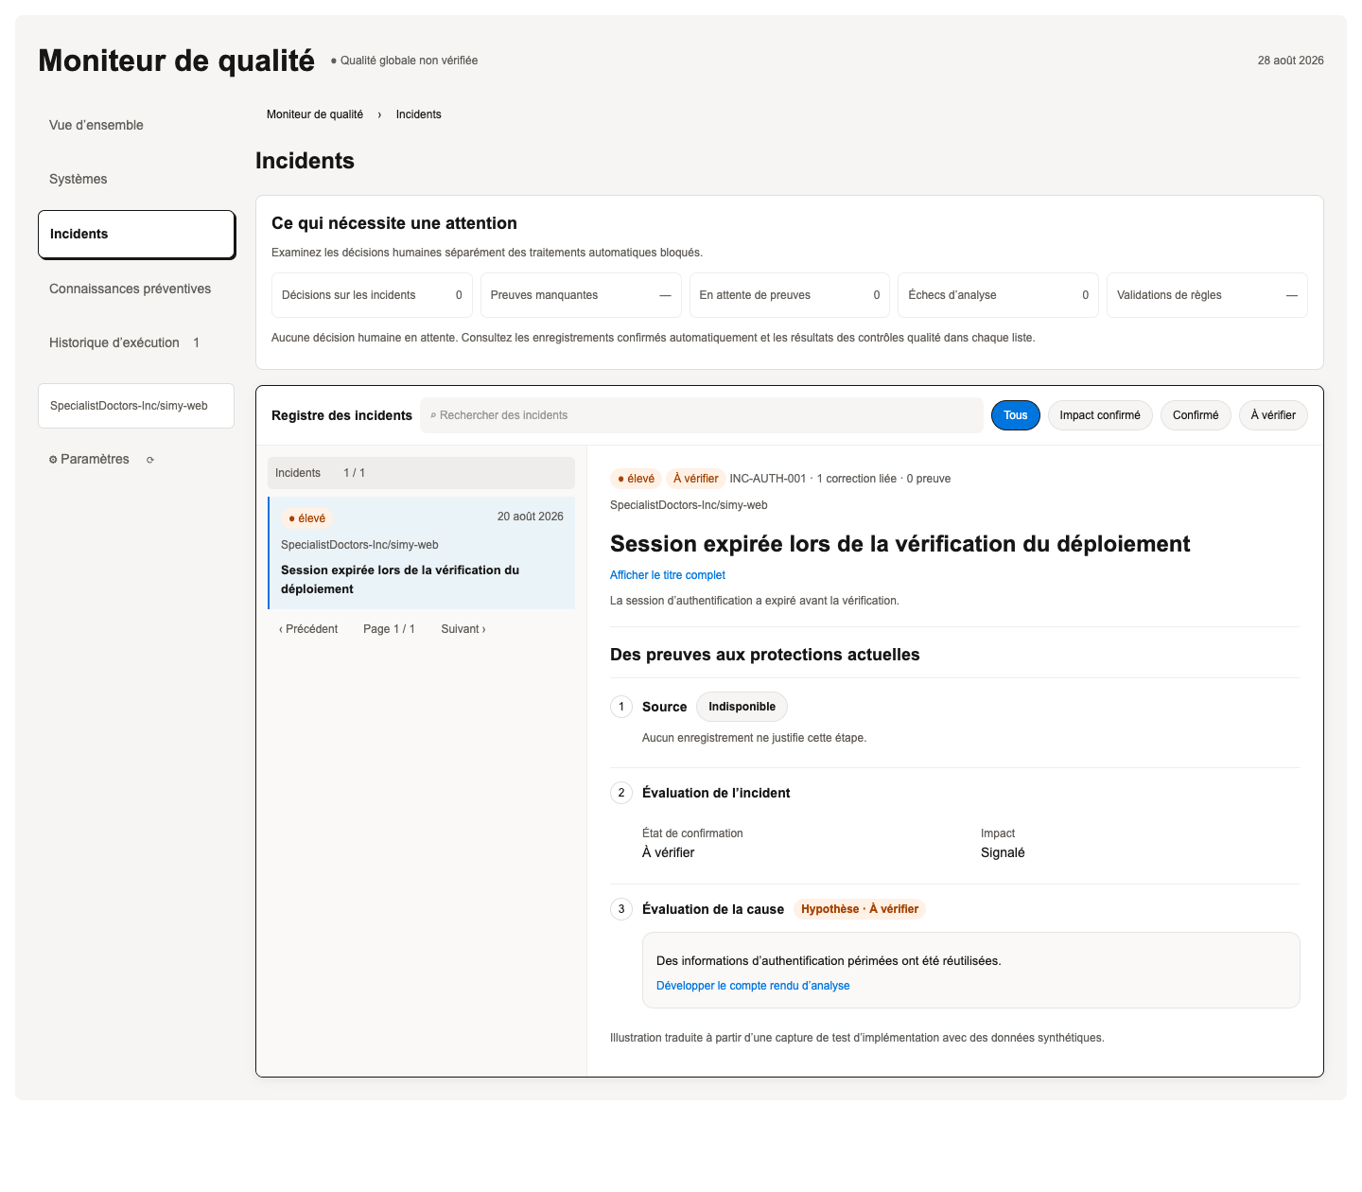Open Vue d'ensemble in sidebar
Image resolution: width=1362 pixels, height=1192 pixels.
(x=96, y=125)
